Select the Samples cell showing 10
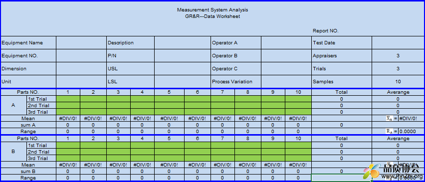 pos(398,81)
